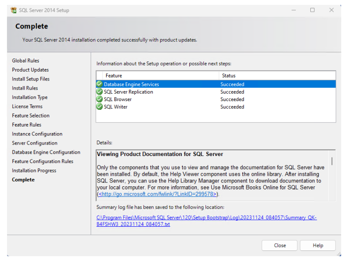Click green checkmark beside SQL Server Replication
The image size is (353, 265).
(x=99, y=92)
